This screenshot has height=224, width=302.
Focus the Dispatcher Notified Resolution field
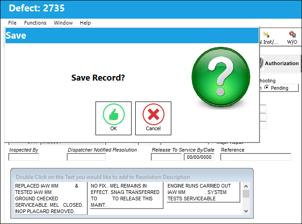pyautogui.click(x=86, y=157)
